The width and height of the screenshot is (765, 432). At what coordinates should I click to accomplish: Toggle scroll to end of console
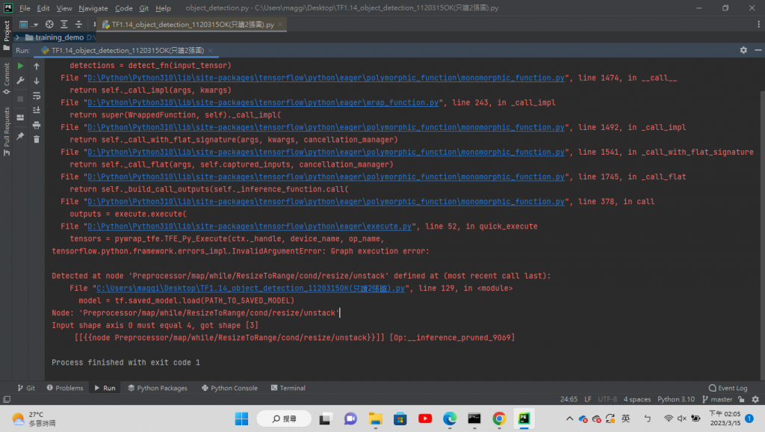[37, 111]
